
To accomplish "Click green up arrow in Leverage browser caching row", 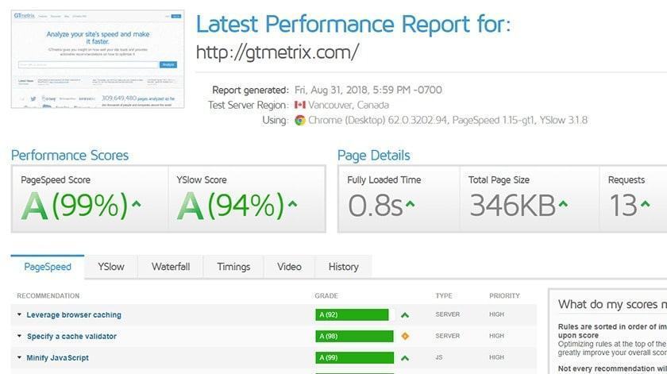I will pyautogui.click(x=405, y=315).
